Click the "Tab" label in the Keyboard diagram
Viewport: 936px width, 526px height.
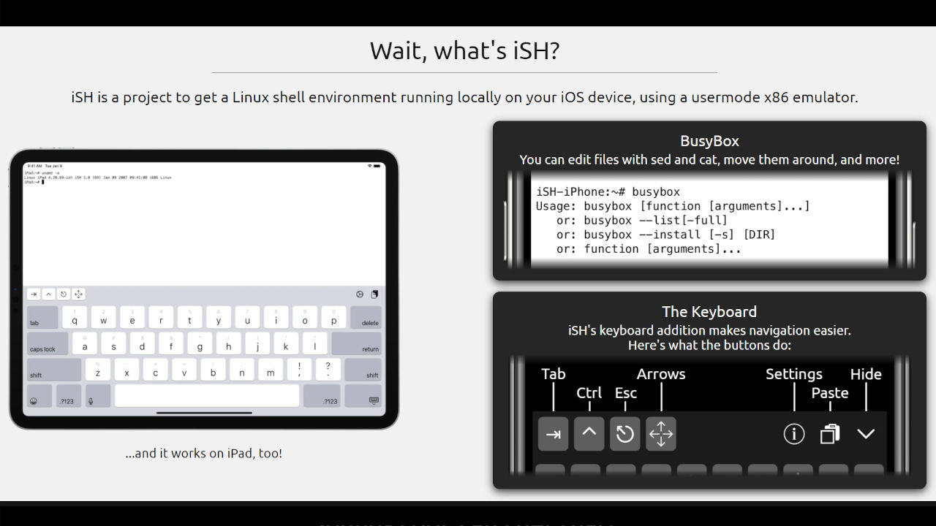[554, 374]
